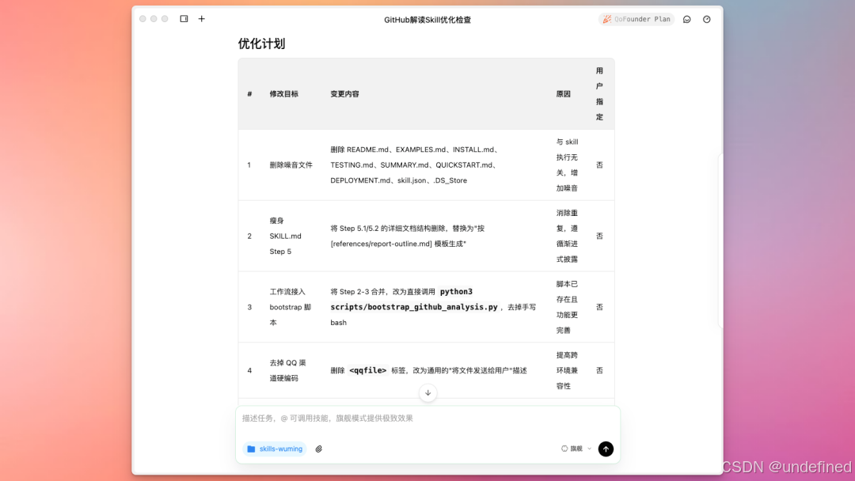This screenshot has width=855, height=481.
Task: Open the 旗舰 mode dropdown
Action: (x=576, y=449)
